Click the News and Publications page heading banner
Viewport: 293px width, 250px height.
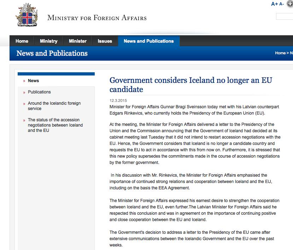tap(52, 54)
